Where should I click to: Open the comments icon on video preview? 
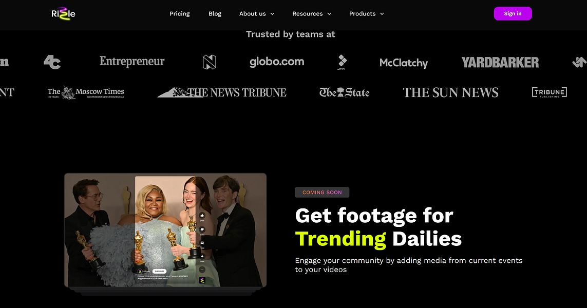[x=202, y=243]
